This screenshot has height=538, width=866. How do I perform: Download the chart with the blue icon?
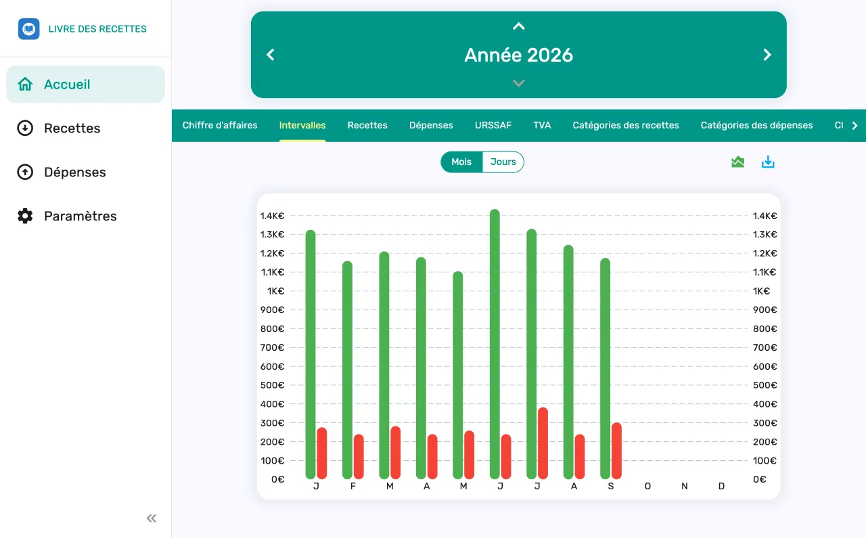point(768,162)
